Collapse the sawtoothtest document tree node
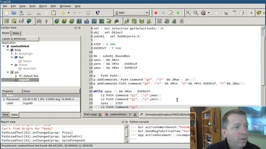Screen dimensions: 266x149 point(4,46)
